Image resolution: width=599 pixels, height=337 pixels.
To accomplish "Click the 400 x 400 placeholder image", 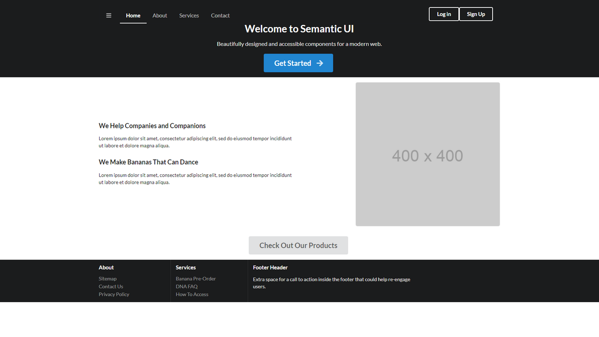I will pos(428,154).
